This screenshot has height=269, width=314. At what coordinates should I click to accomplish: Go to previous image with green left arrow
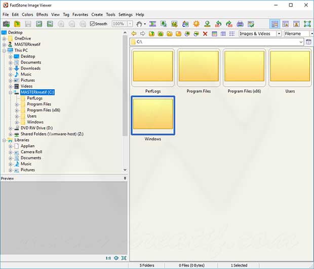coord(39,24)
